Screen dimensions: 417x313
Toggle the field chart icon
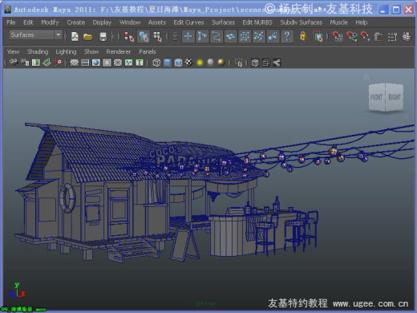[x=118, y=63]
